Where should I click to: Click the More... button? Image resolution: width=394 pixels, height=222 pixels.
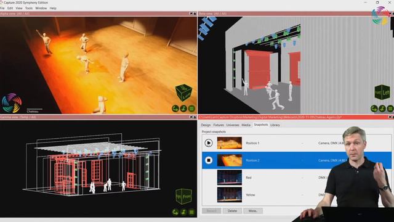point(253,211)
